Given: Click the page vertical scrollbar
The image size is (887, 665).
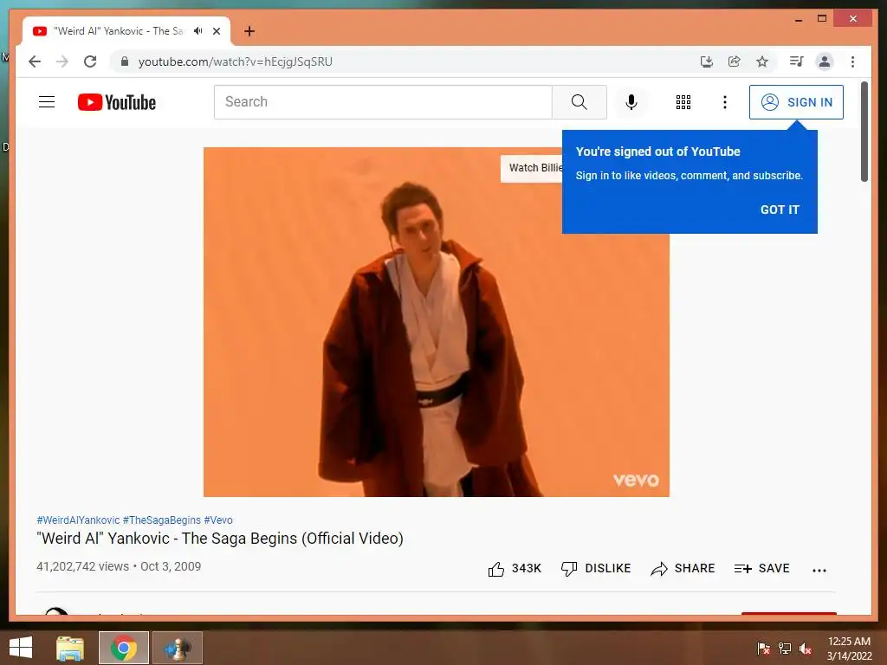Looking at the screenshot, I should 864,132.
